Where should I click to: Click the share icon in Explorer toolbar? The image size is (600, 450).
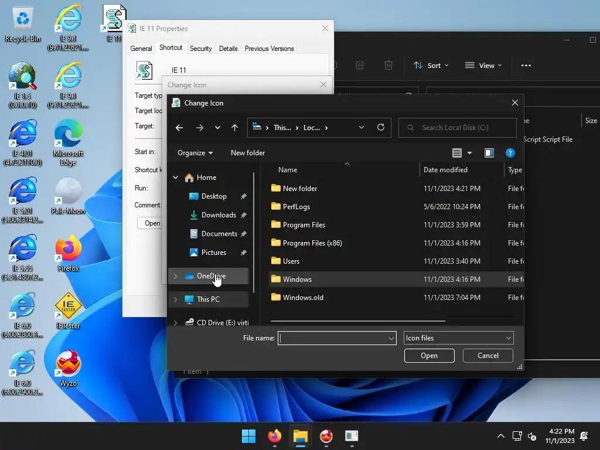click(x=360, y=66)
